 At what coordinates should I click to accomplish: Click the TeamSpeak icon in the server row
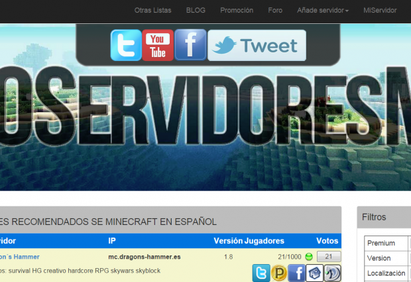click(x=332, y=273)
